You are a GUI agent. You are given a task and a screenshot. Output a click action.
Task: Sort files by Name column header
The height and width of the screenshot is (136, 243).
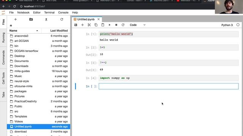24,31
